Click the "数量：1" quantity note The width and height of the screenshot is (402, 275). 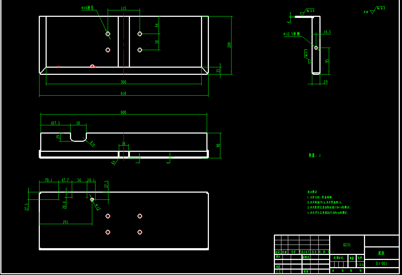[314, 155]
